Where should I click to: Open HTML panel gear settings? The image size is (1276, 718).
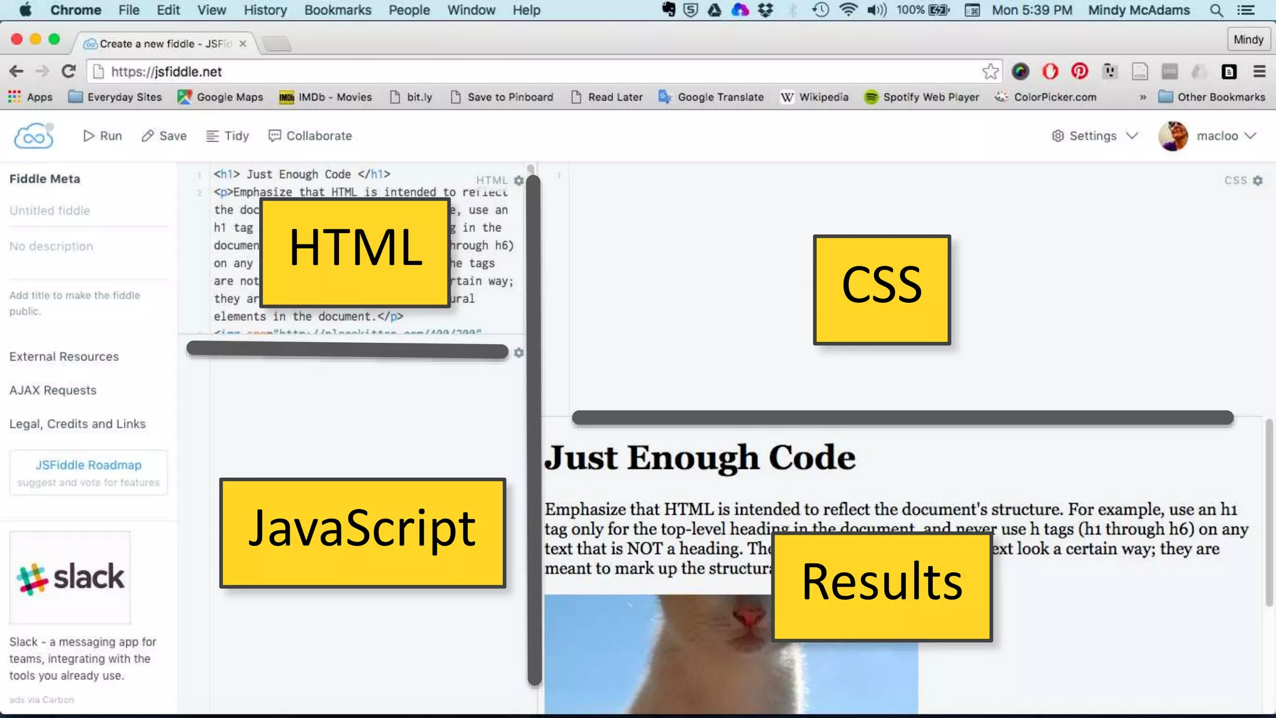click(518, 180)
